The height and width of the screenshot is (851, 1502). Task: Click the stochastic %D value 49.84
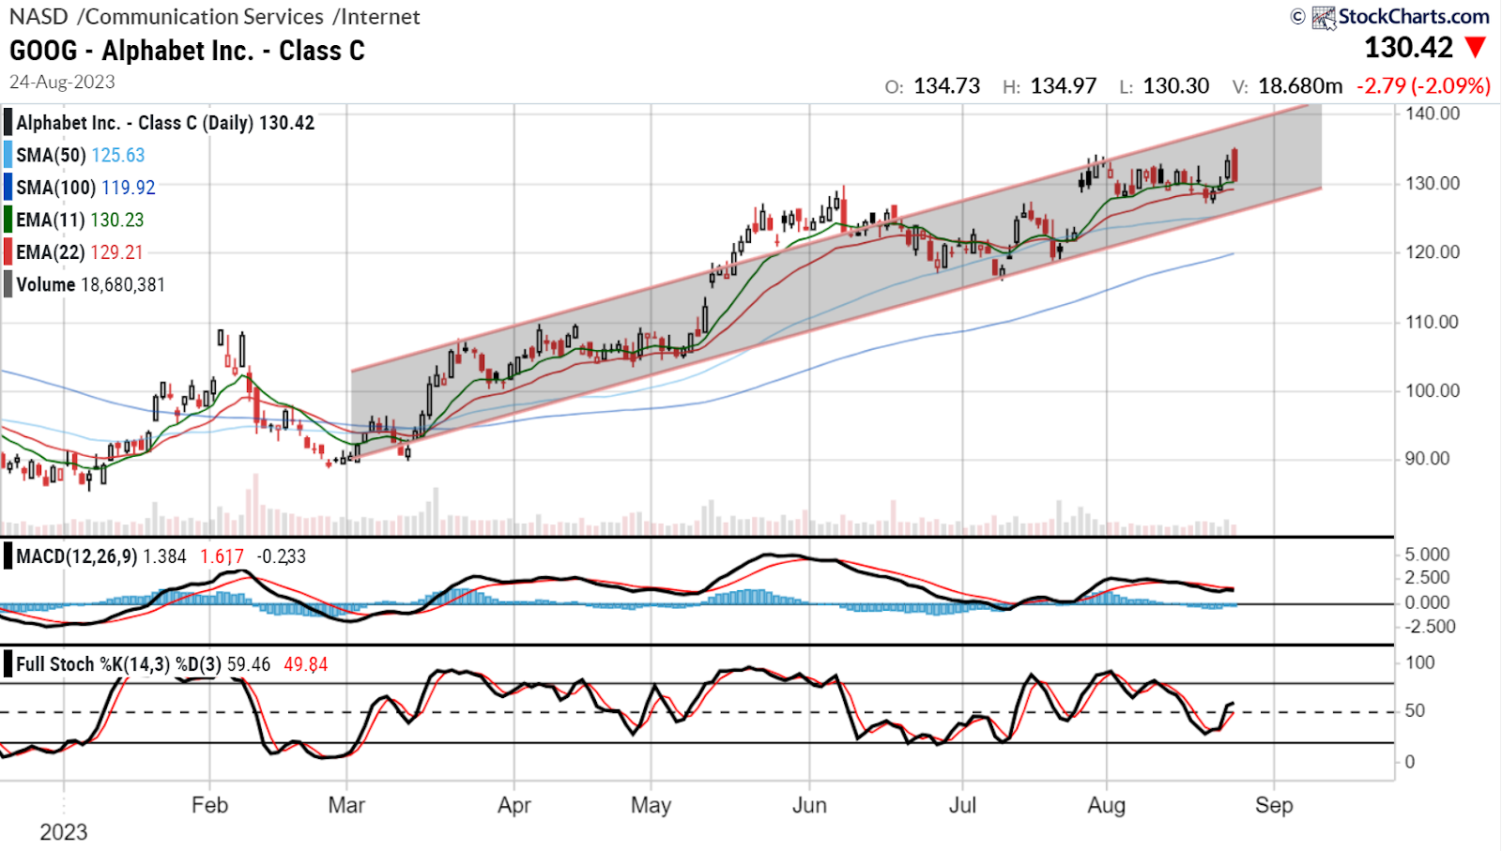pyautogui.click(x=306, y=665)
